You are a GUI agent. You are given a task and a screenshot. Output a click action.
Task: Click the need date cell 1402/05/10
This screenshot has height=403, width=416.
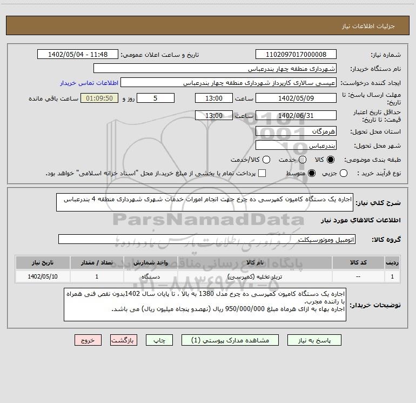43,276
